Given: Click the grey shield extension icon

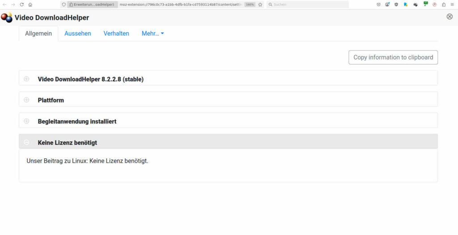Looking at the screenshot, I should point(396,4).
